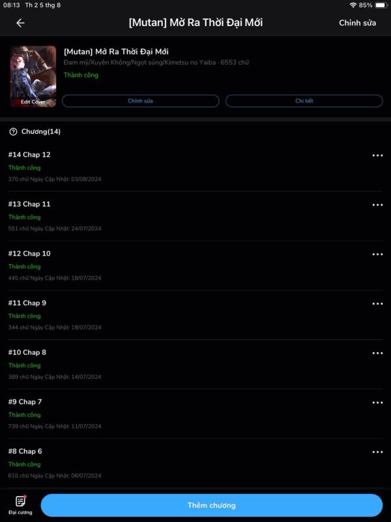The image size is (391, 522).
Task: Tap the Thêm chương button
Action: (x=211, y=505)
